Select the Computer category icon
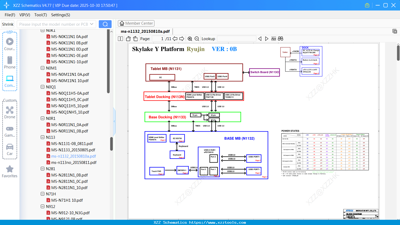This screenshot has width=400, height=225. point(10,81)
